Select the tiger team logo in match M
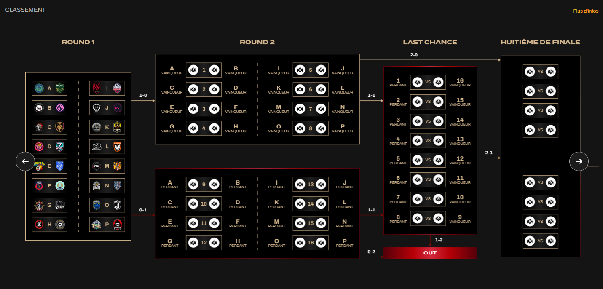603x289 pixels. pyautogui.click(x=117, y=166)
